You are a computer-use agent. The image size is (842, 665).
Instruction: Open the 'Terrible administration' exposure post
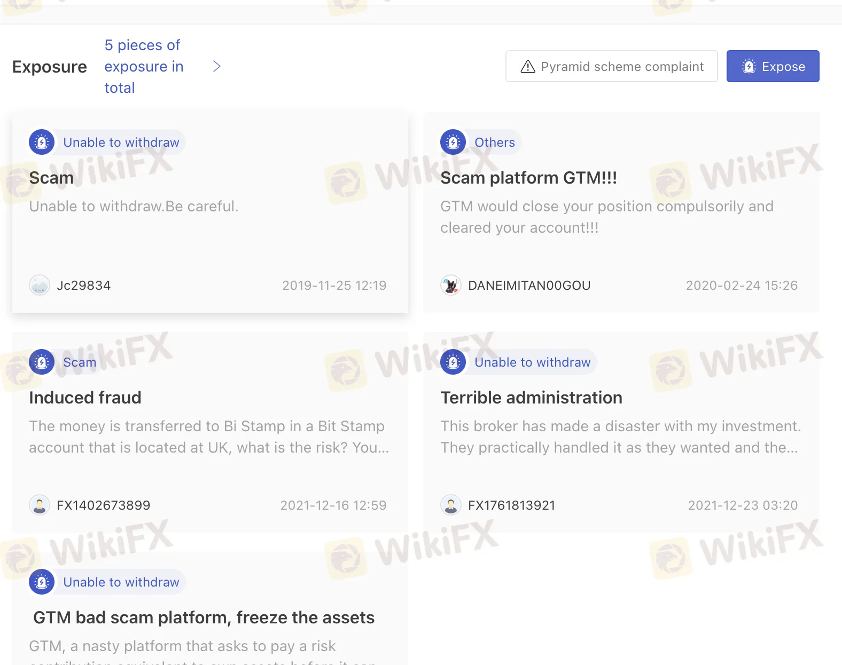[x=531, y=397]
